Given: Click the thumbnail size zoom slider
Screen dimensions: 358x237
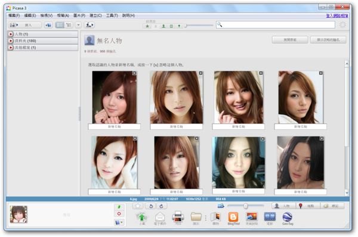Looking at the screenshot, I should pos(246,206).
